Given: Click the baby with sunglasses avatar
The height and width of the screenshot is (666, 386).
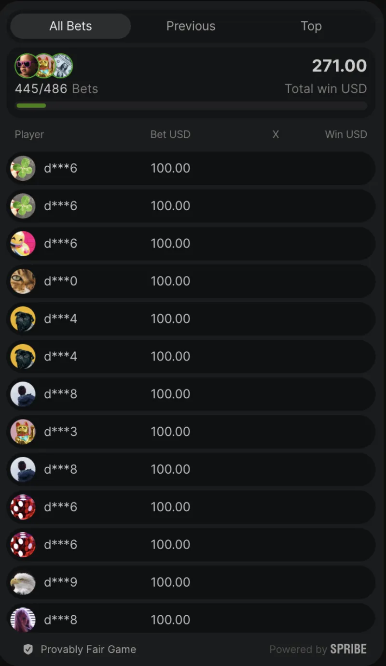Looking at the screenshot, I should pos(26,66).
